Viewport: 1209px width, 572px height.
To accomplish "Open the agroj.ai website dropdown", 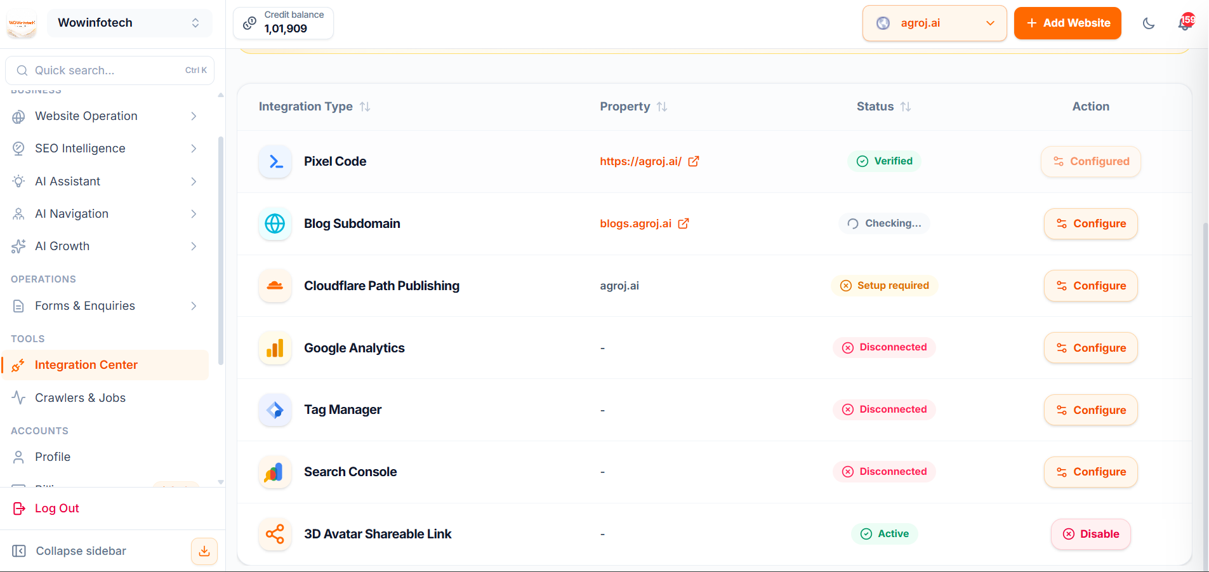I will pyautogui.click(x=934, y=23).
